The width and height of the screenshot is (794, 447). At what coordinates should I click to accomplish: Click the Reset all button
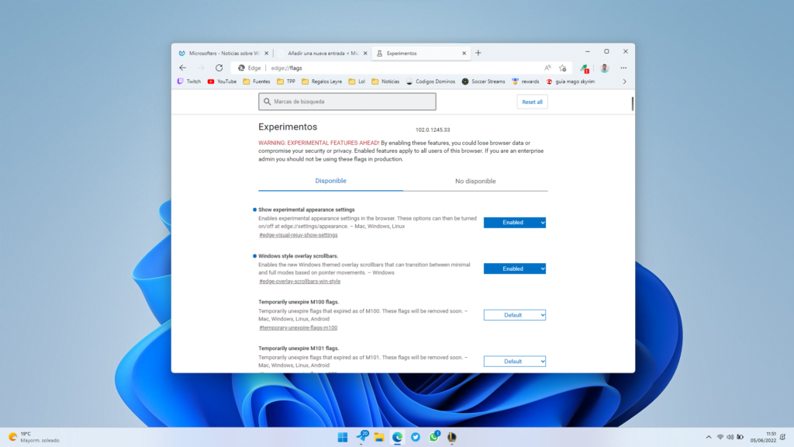532,102
